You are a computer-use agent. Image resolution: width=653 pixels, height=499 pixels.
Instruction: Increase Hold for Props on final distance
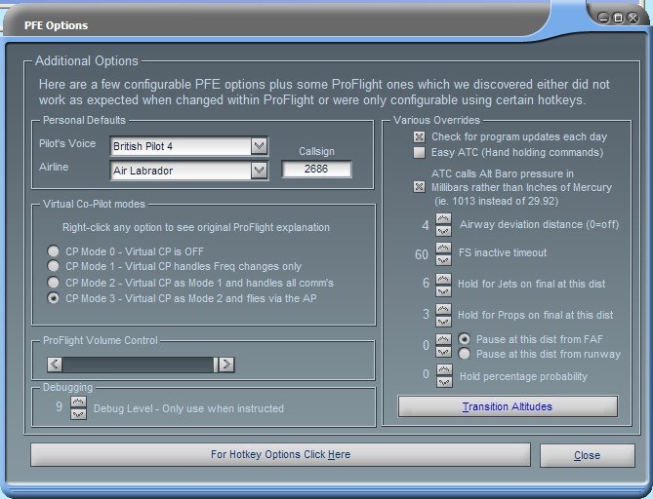click(443, 309)
